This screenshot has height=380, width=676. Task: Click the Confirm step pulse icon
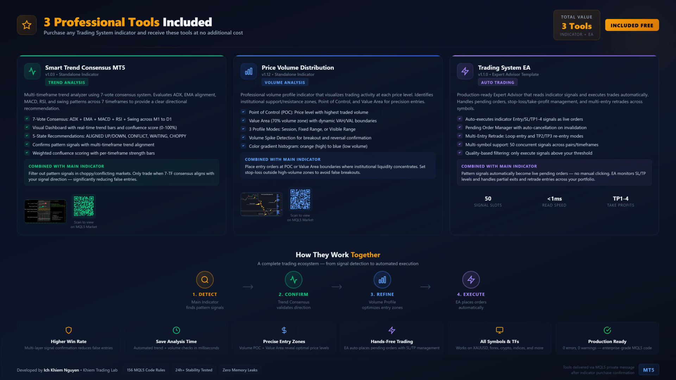[x=294, y=280]
